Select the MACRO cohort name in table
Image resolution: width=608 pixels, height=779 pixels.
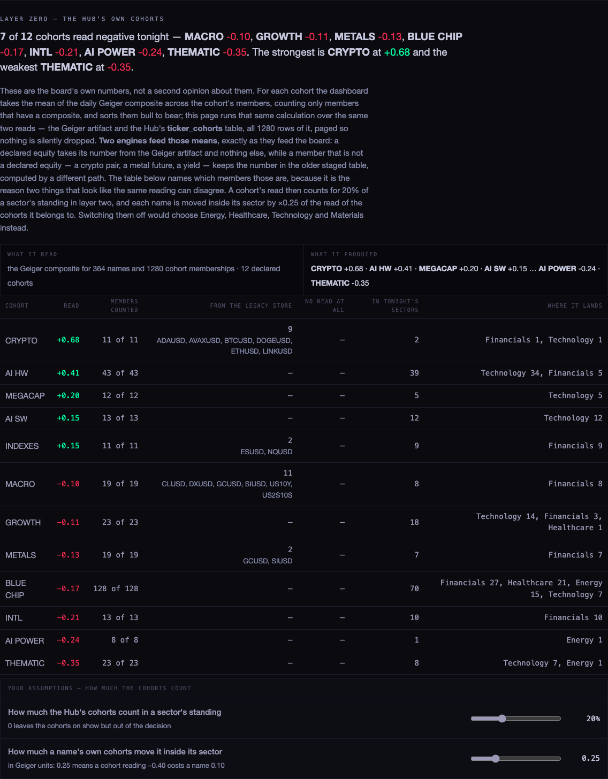coord(20,484)
